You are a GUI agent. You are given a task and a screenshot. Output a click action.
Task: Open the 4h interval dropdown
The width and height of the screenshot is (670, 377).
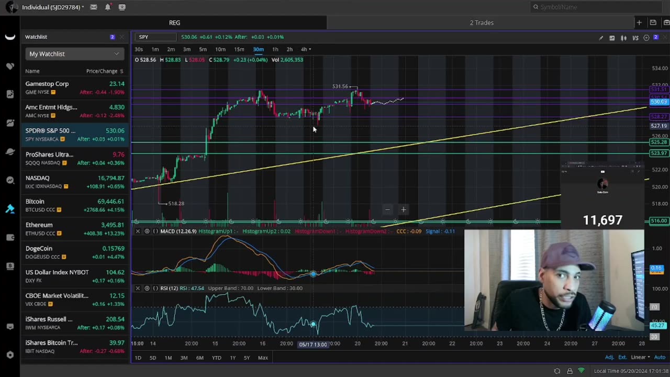coord(306,49)
